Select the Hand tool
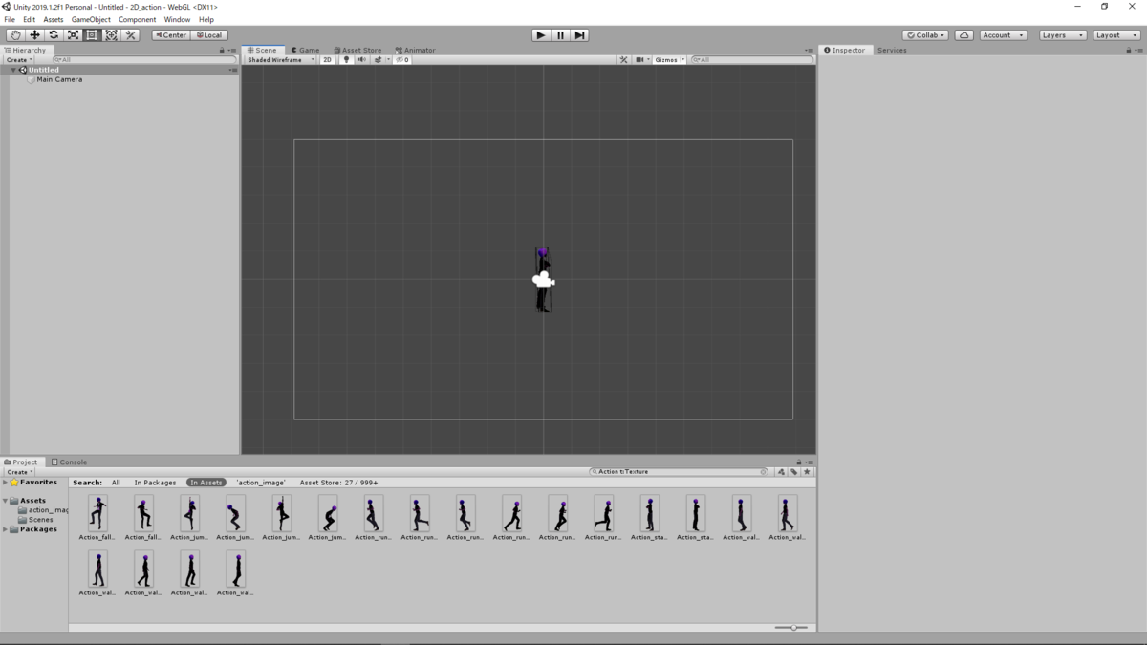This screenshot has width=1147, height=645. tap(15, 35)
